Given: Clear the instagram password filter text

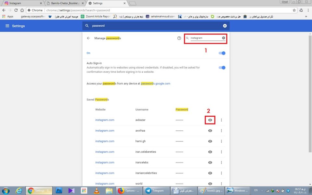Looking at the screenshot, I should coord(223,38).
